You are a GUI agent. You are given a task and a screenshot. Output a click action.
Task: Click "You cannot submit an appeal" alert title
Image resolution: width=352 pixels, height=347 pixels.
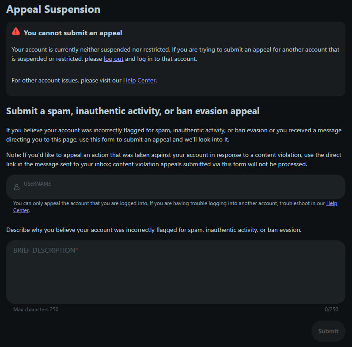(x=73, y=33)
